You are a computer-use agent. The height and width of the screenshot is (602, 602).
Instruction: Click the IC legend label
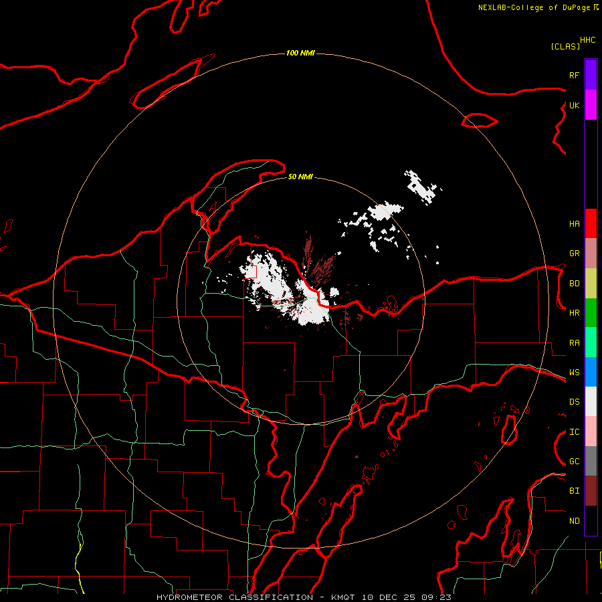[574, 432]
